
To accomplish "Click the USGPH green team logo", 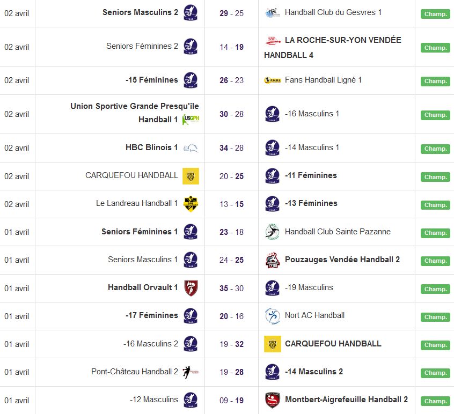I will pyautogui.click(x=191, y=120).
